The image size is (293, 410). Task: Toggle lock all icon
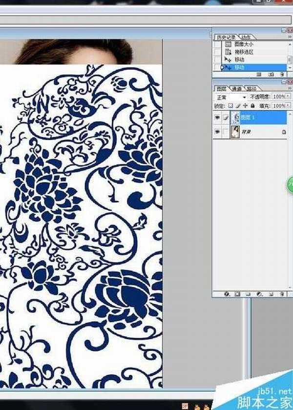(252, 105)
